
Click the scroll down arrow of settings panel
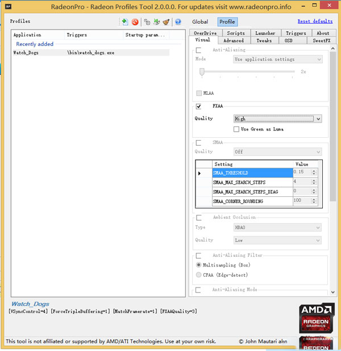[x=332, y=292]
